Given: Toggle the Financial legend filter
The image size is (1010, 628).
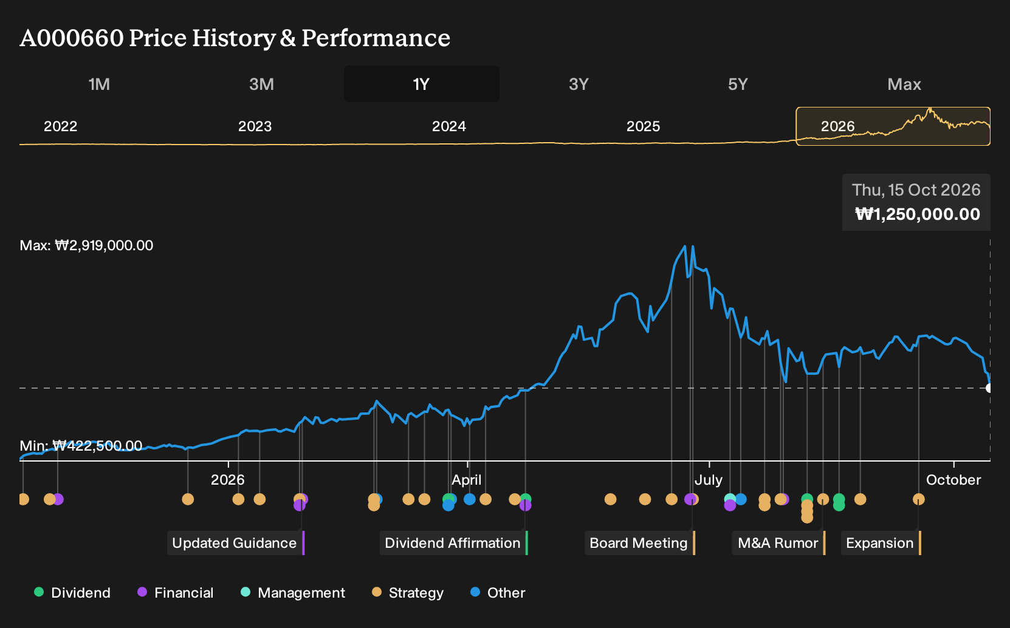Looking at the screenshot, I should pyautogui.click(x=176, y=593).
